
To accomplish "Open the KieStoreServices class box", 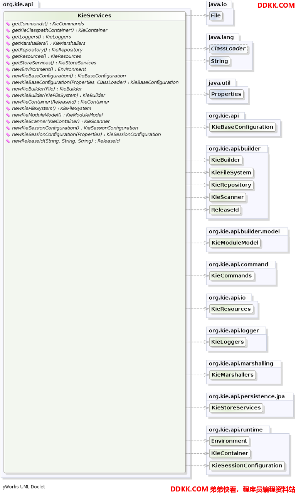I will [x=236, y=408].
